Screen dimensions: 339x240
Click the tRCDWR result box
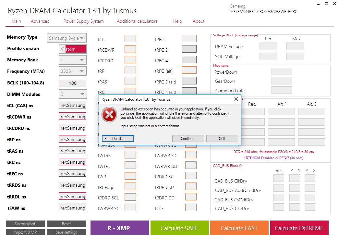point(130,49)
